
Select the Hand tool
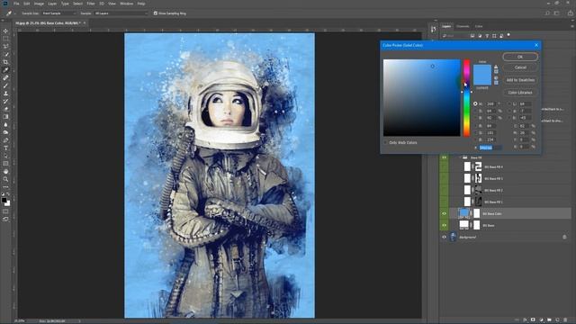5,172
